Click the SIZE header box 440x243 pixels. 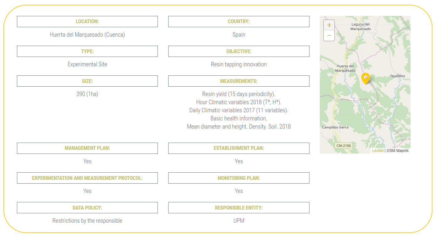coord(87,81)
